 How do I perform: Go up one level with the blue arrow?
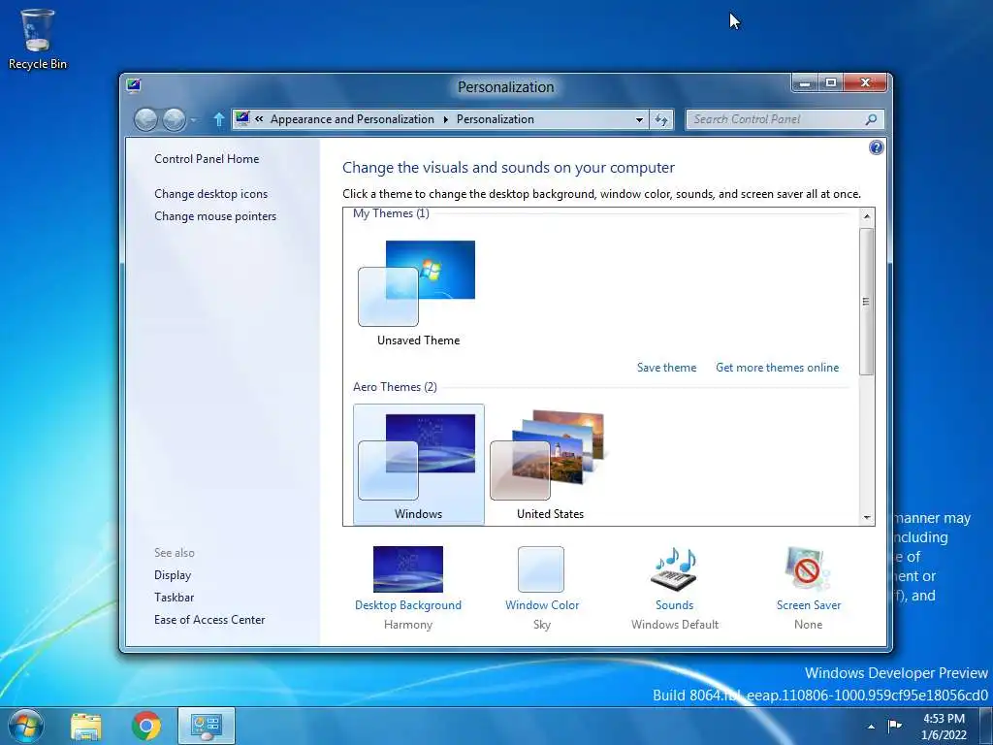pos(218,119)
